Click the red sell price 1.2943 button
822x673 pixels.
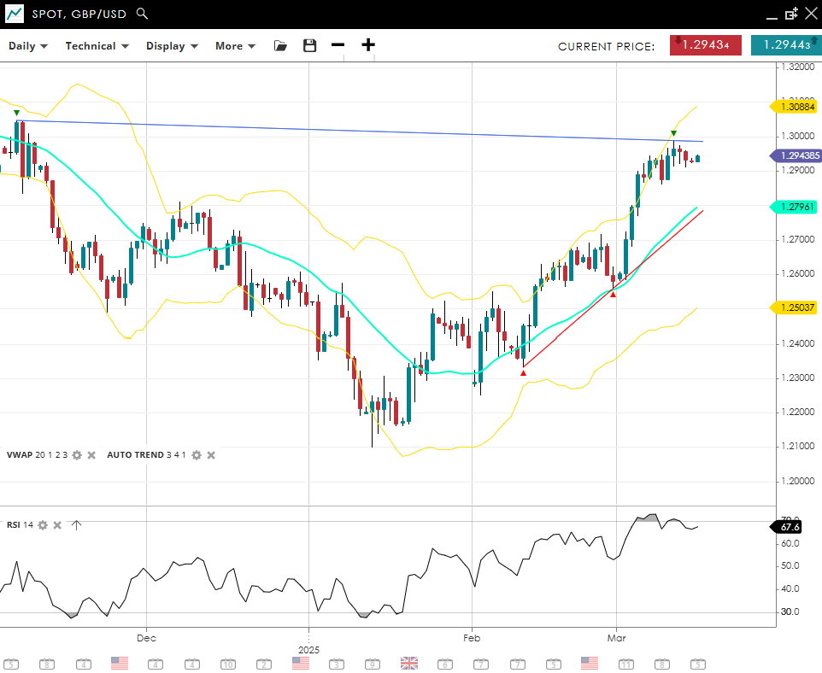[x=705, y=45]
